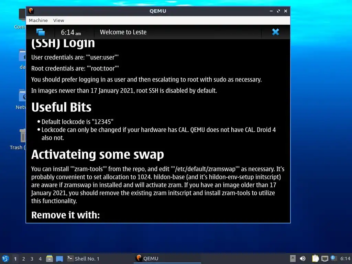Open the network status tray icon
Screen dimensions: 352x264
324,258
